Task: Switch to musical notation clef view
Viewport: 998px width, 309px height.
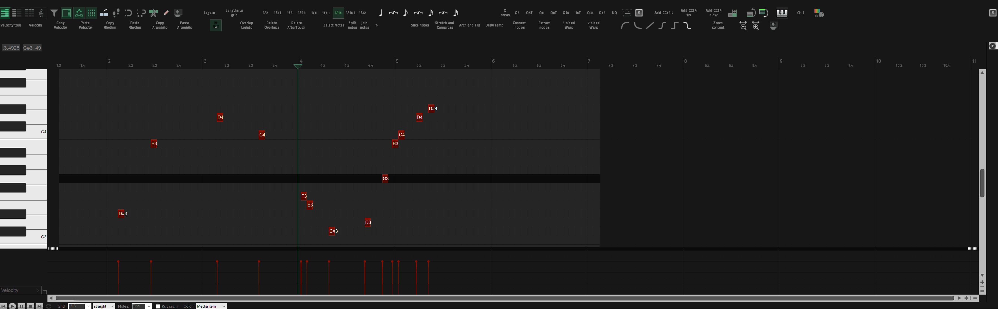Action: tap(42, 13)
